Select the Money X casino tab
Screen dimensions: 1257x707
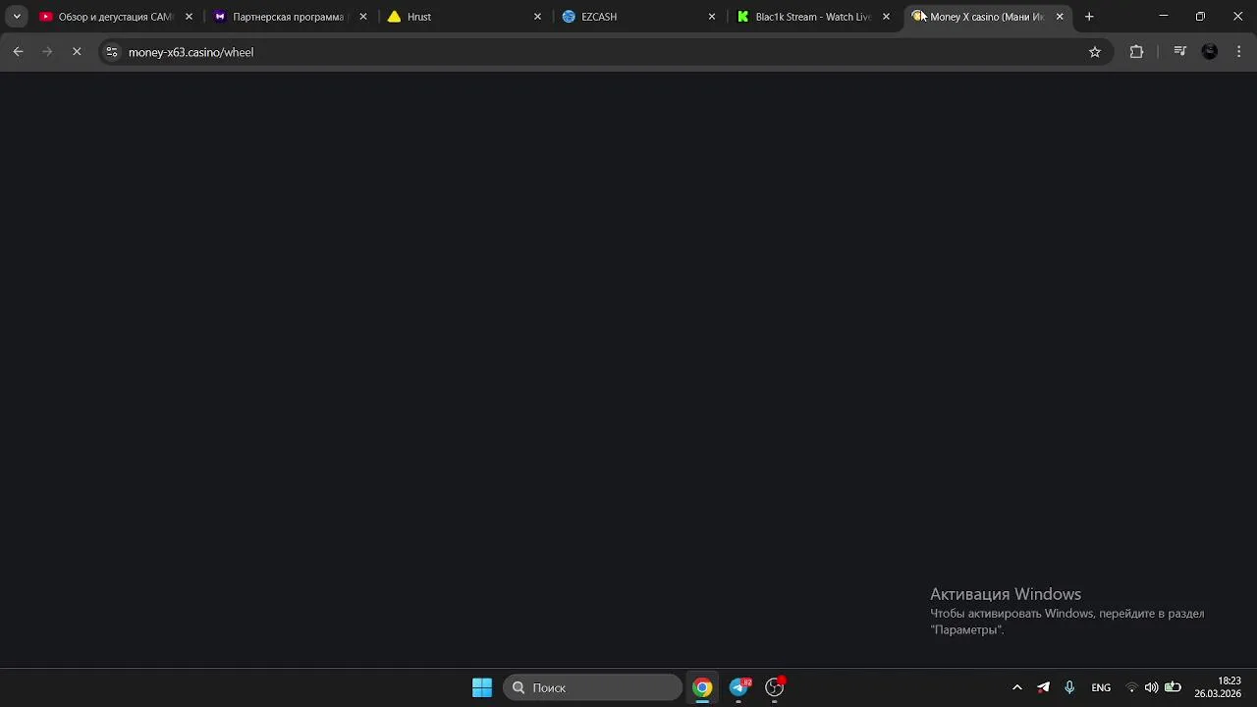[986, 17]
